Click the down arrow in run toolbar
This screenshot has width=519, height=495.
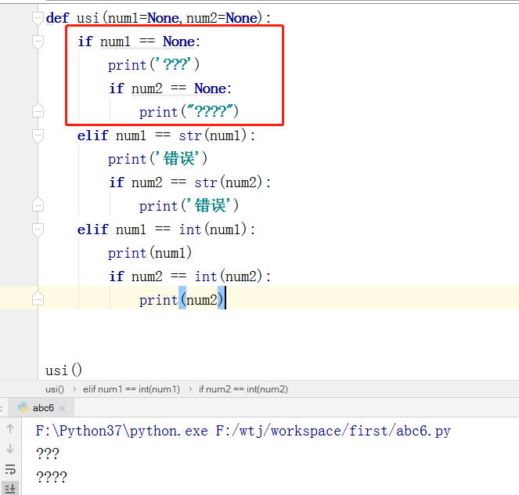coord(10,449)
